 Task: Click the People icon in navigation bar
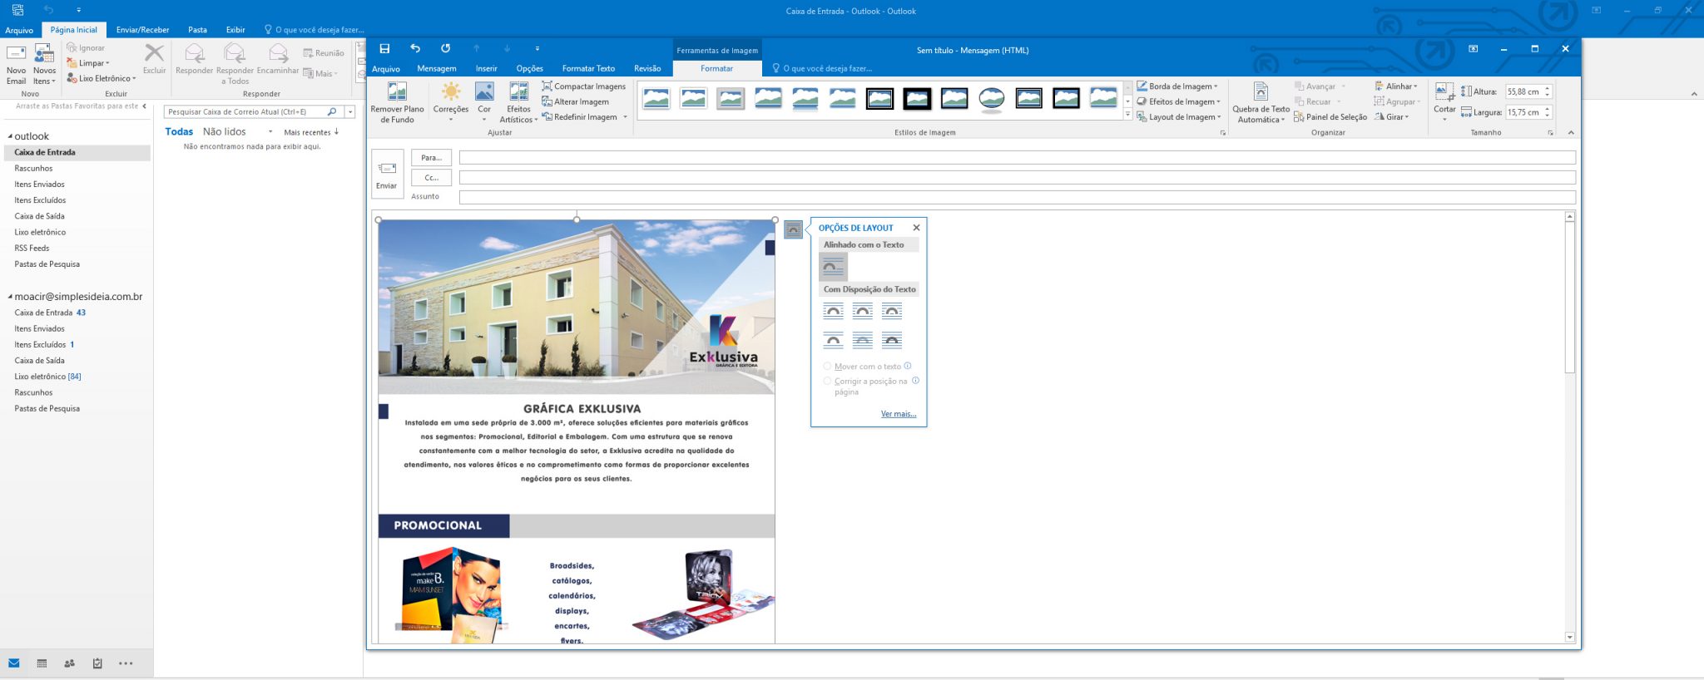(70, 663)
